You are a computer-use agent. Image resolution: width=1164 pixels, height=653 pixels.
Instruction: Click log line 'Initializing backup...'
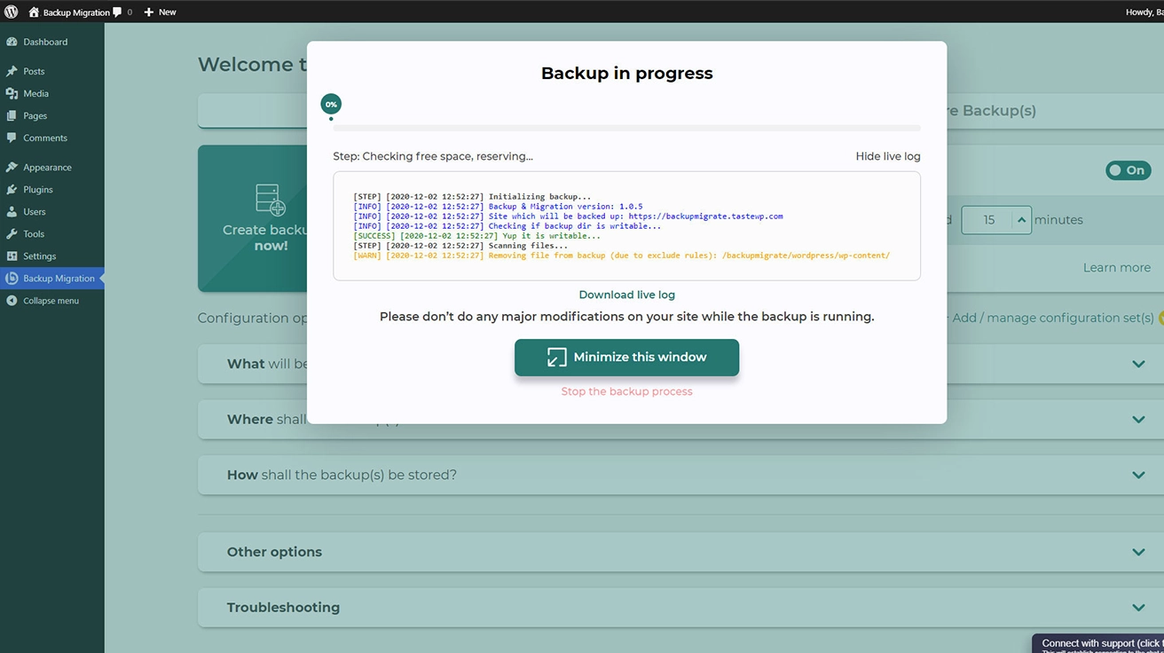point(472,197)
